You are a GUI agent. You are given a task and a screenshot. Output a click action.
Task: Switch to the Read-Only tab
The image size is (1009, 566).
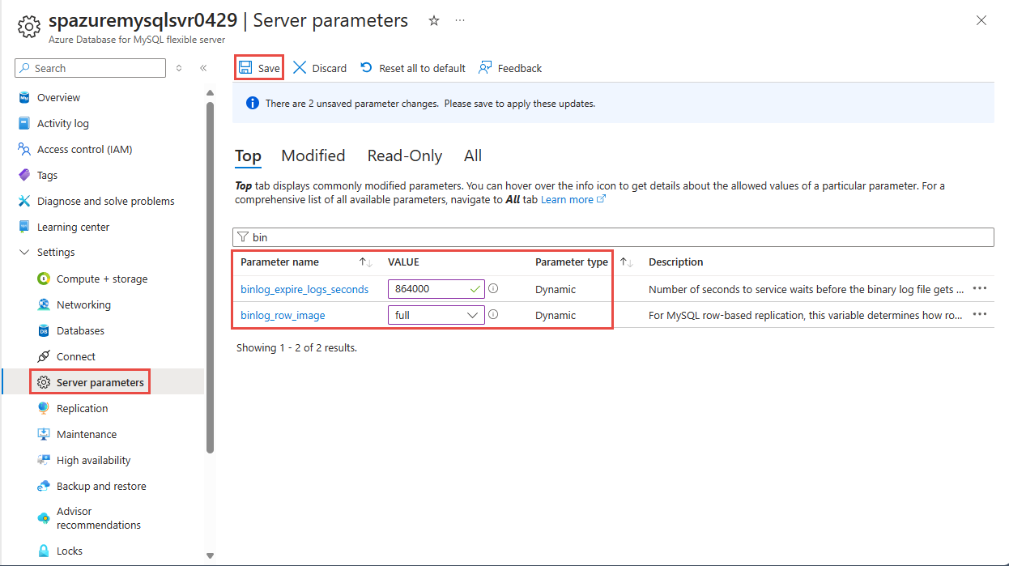[x=404, y=155]
